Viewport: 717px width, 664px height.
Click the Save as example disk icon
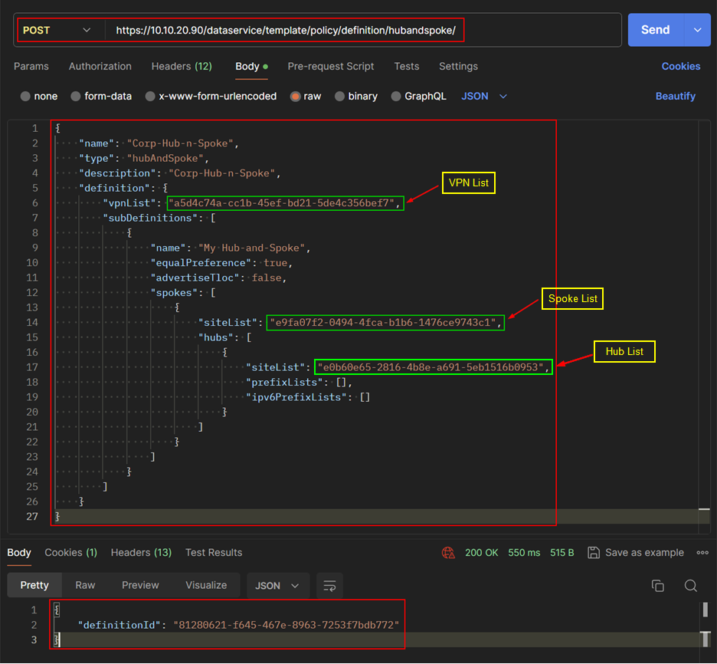[x=593, y=553]
